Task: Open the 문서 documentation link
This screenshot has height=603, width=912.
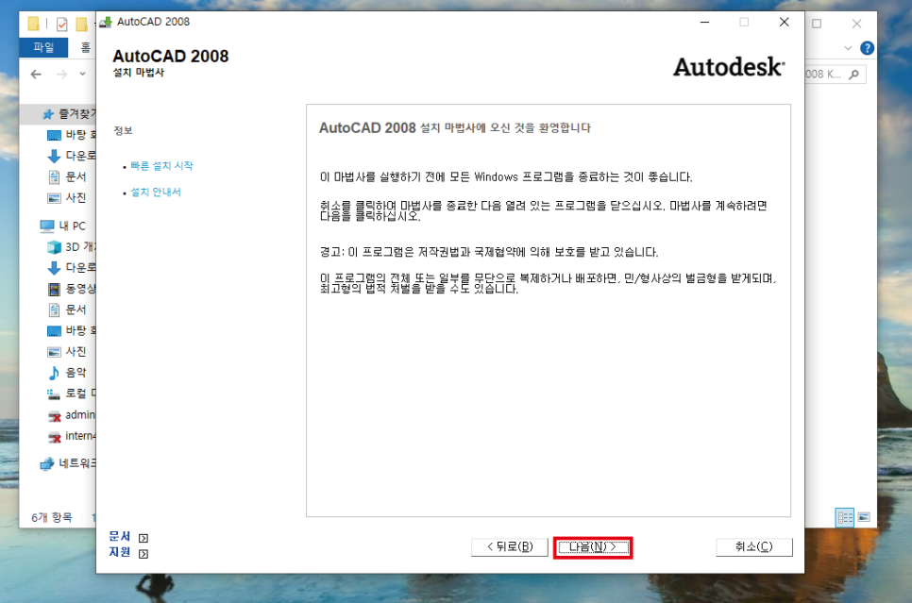Action: pyautogui.click(x=119, y=537)
